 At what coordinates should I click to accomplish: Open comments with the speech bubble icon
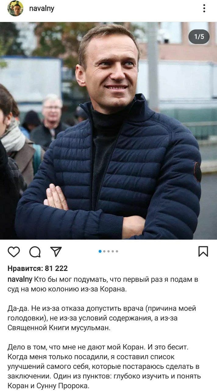(x=35, y=252)
